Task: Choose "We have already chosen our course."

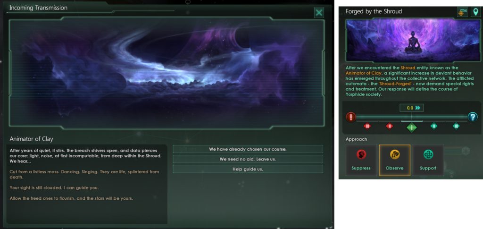Action: point(248,149)
